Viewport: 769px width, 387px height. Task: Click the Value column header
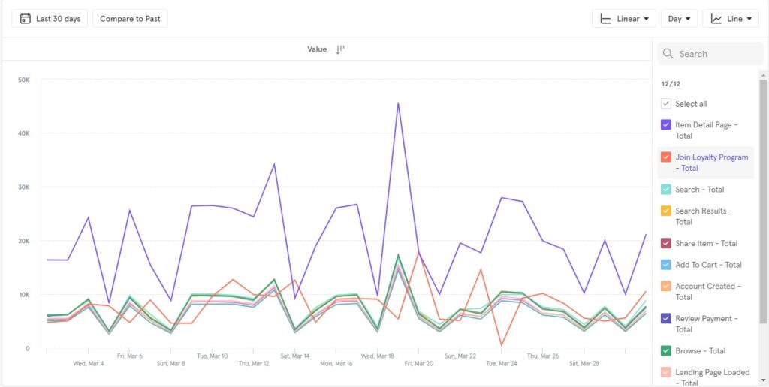click(x=317, y=49)
